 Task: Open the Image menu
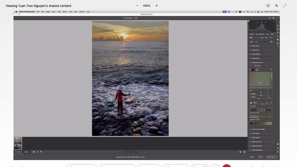tap(48, 12)
